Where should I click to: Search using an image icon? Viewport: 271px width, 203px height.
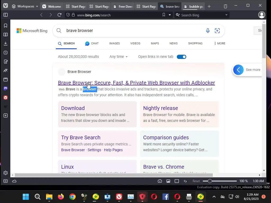[217, 31]
